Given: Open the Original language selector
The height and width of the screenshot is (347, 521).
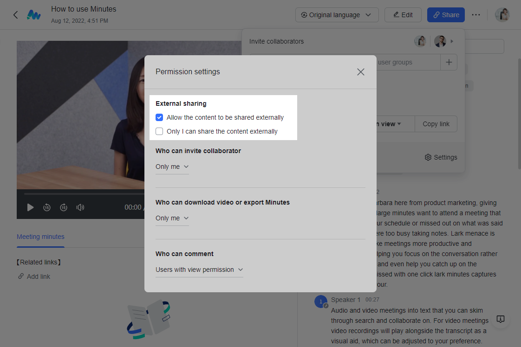Looking at the screenshot, I should [x=337, y=15].
